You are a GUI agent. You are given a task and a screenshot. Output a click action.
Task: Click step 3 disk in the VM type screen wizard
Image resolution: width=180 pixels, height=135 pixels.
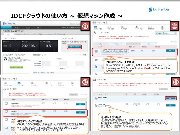(33, 83)
